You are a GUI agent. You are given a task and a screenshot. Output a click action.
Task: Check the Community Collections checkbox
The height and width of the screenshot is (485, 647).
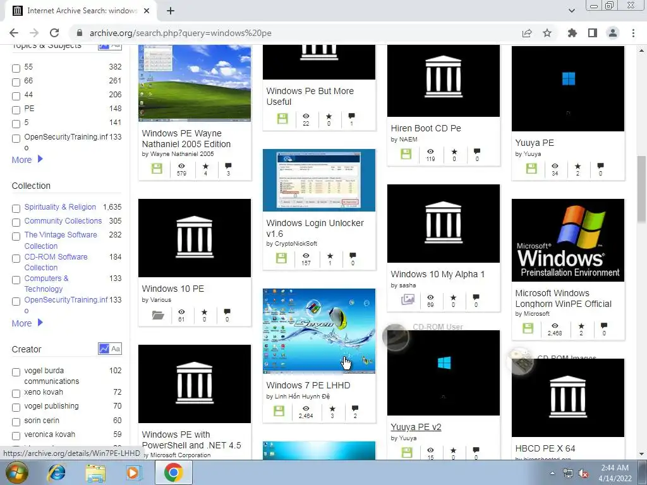pos(16,222)
